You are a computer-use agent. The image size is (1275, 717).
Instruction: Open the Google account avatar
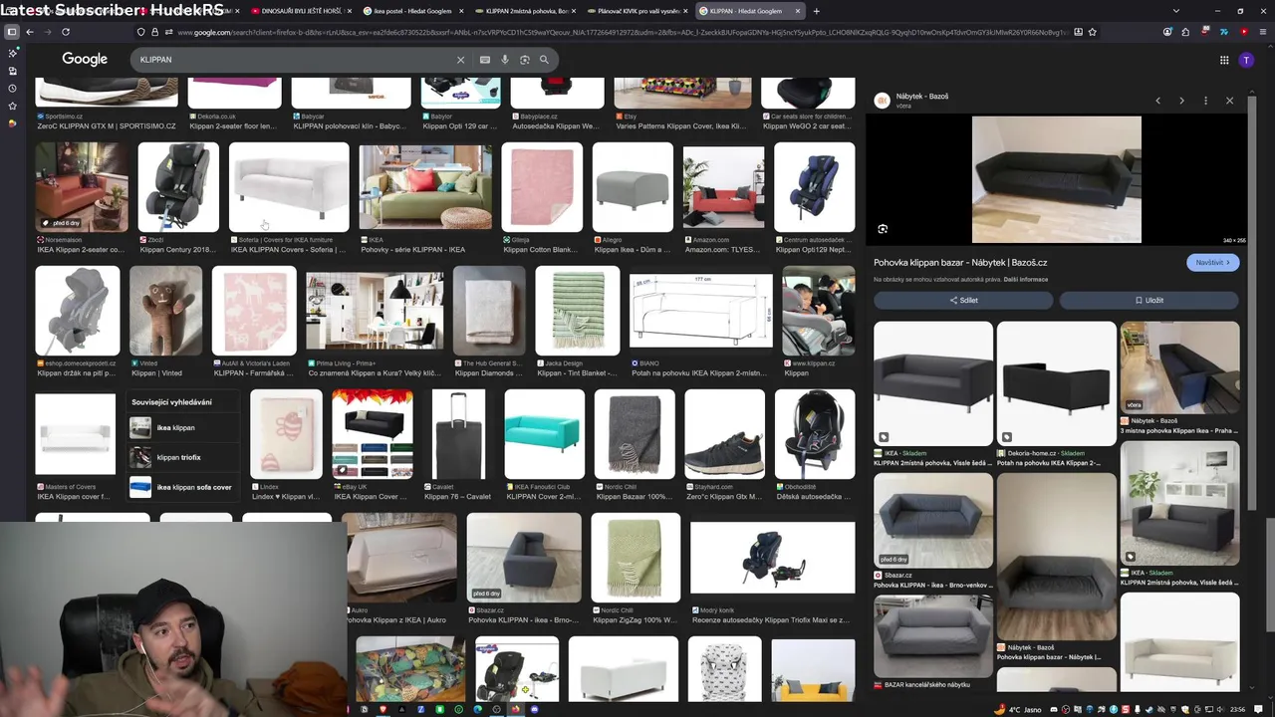click(1246, 60)
